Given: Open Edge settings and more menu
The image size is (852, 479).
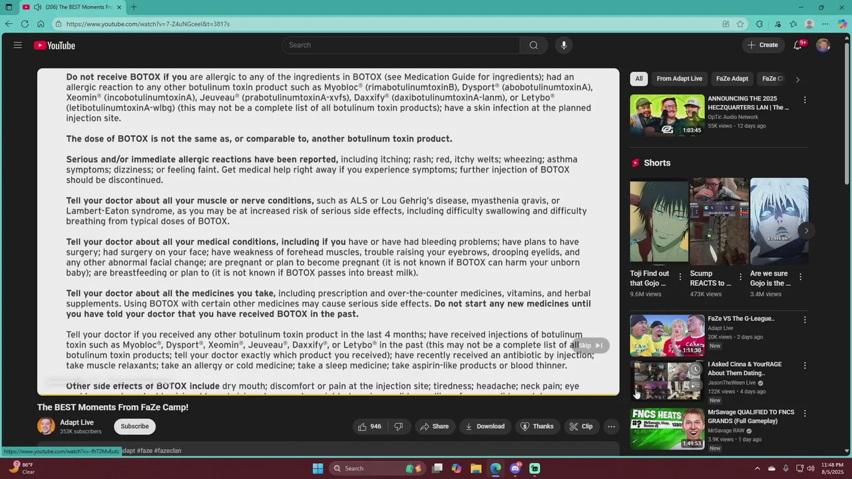Looking at the screenshot, I should 826,24.
